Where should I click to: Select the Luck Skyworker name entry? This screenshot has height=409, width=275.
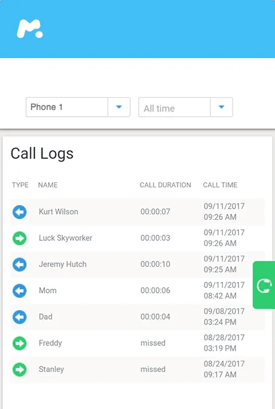tap(65, 238)
